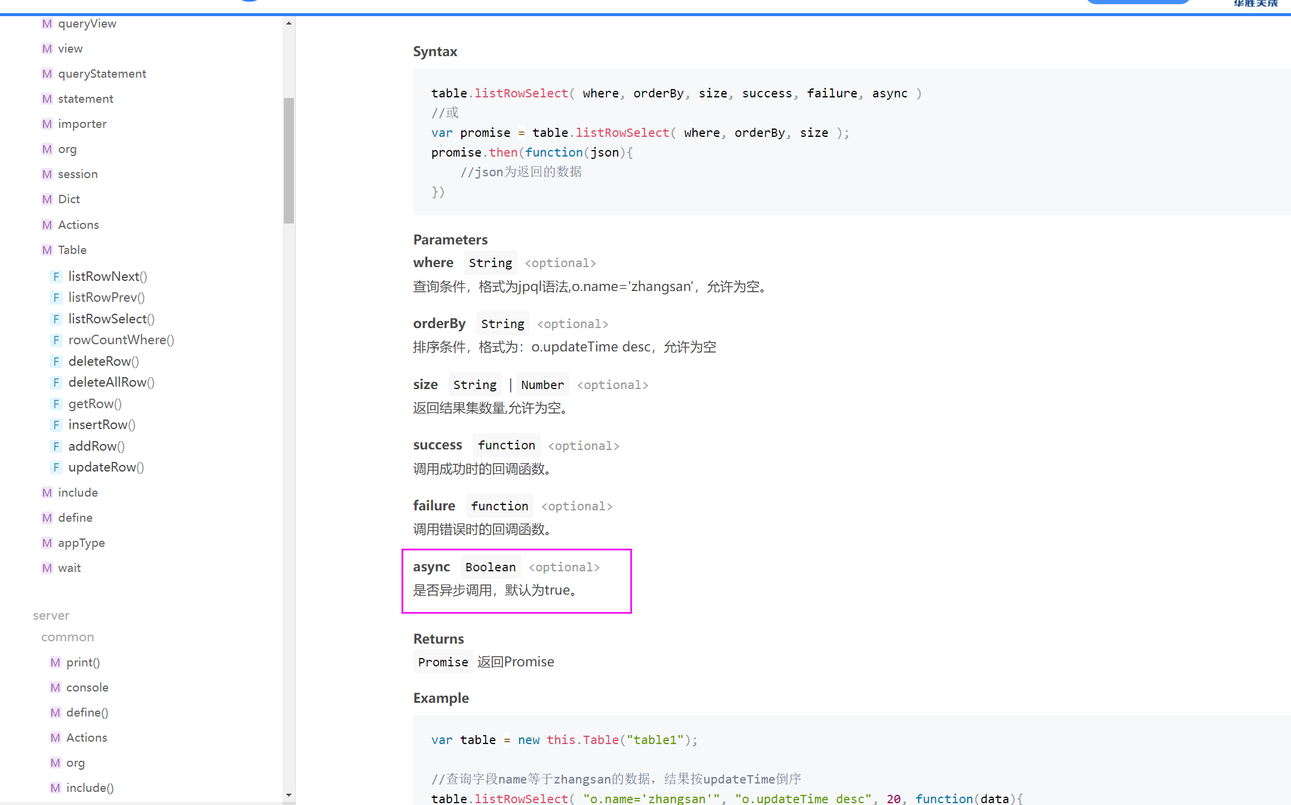Open the listRowNext() function page
Viewport: 1291px width, 805px height.
(108, 277)
